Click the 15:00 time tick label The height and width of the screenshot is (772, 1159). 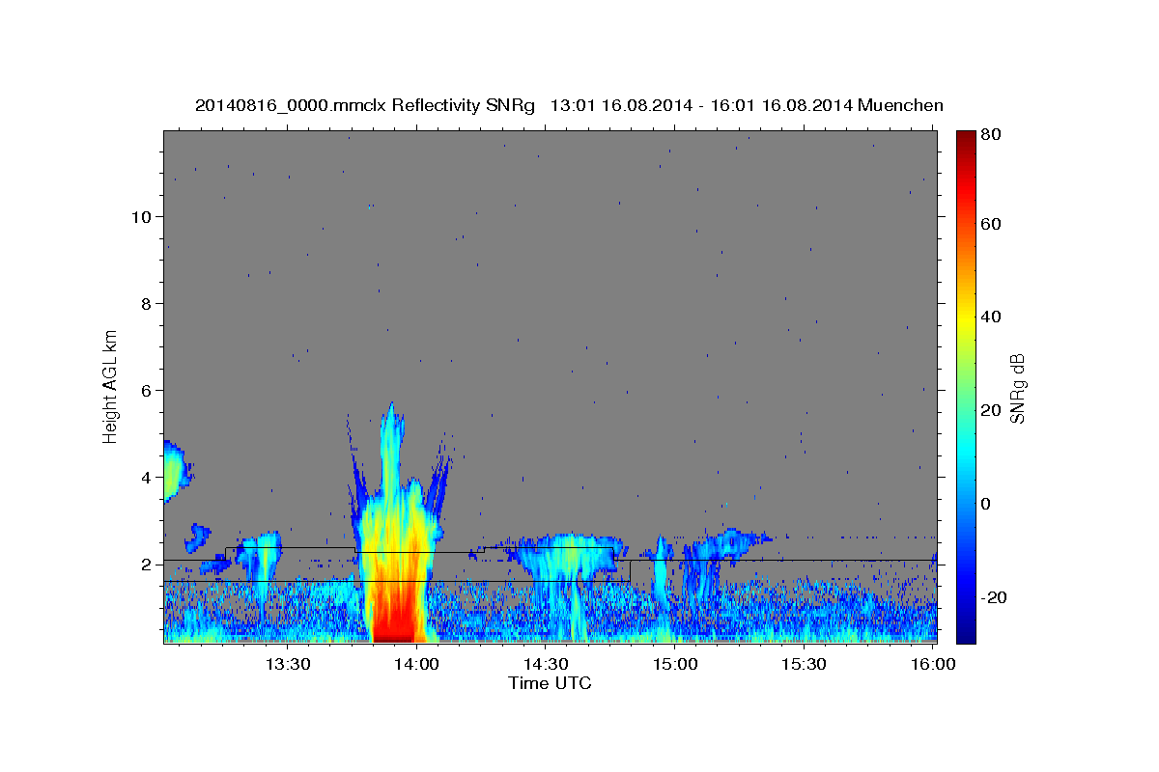coord(675,665)
